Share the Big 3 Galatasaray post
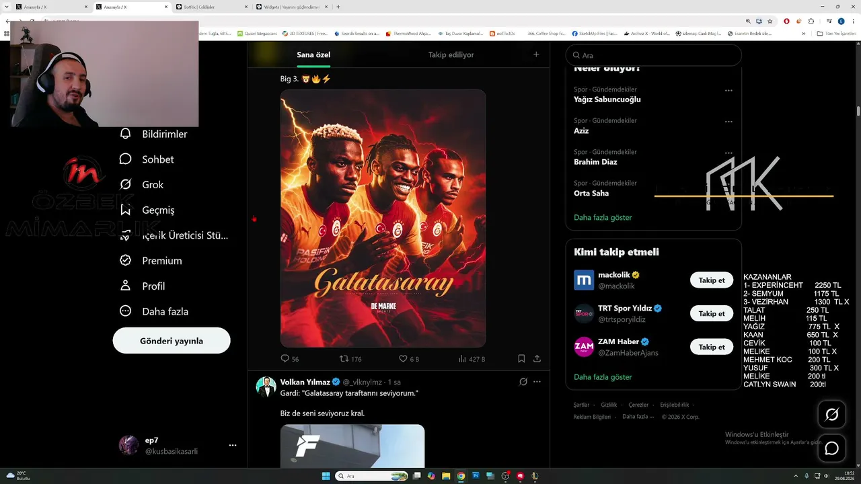The width and height of the screenshot is (861, 484). (537, 359)
